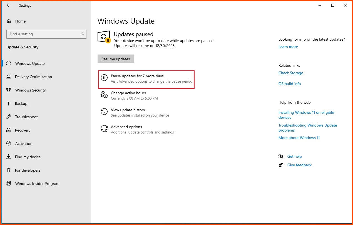This screenshot has width=353, height=225.
Task: Click the pause circle icon
Action: tap(104, 78)
